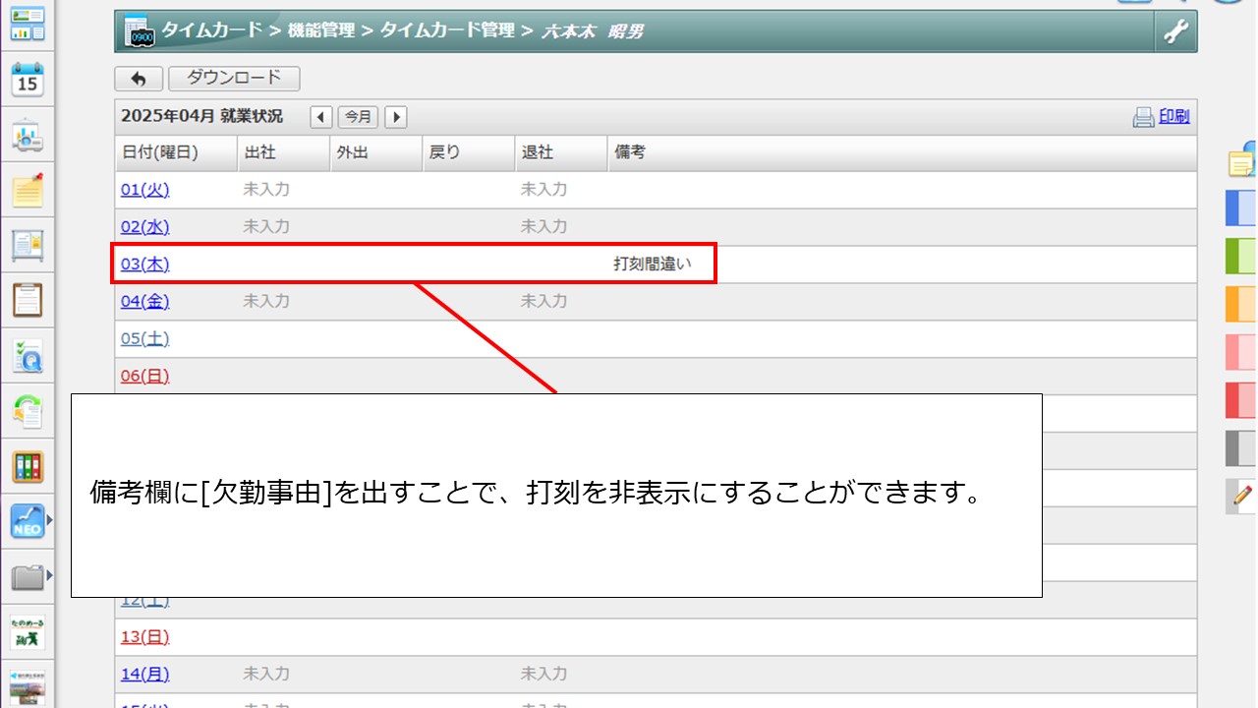This screenshot has width=1258, height=708.
Task: Open the document search magnifier icon
Action: point(28,356)
